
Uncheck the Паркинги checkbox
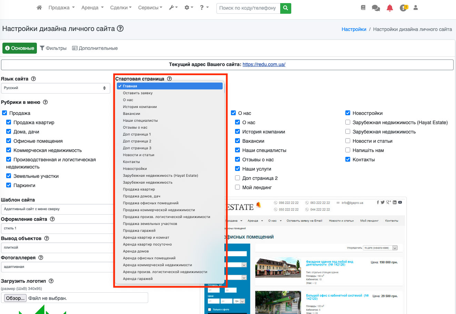coord(9,185)
